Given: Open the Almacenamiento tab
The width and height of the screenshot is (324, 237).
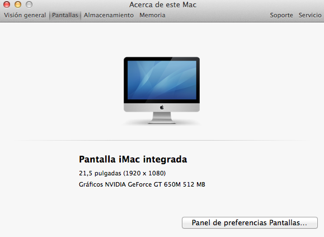Looking at the screenshot, I should [109, 15].
